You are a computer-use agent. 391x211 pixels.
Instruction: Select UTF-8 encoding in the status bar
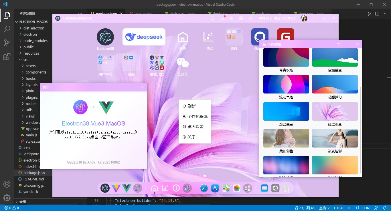pos(338,208)
